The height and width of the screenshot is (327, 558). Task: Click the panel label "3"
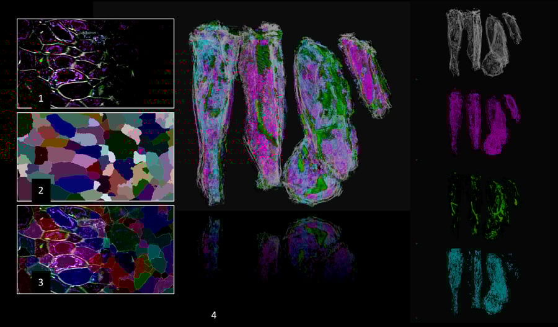pos(40,282)
